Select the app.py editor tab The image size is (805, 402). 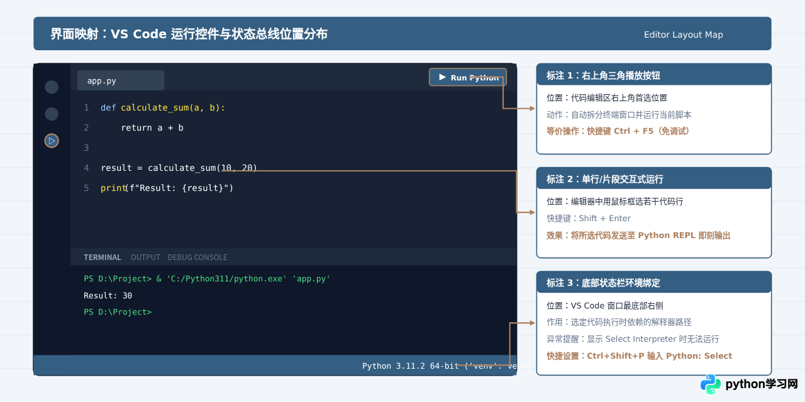tap(121, 80)
